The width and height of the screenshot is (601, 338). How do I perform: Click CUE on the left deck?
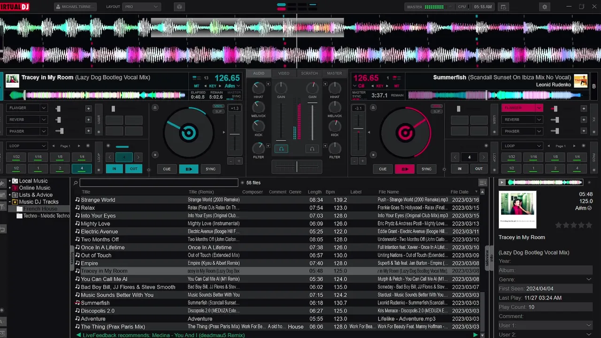point(167,169)
